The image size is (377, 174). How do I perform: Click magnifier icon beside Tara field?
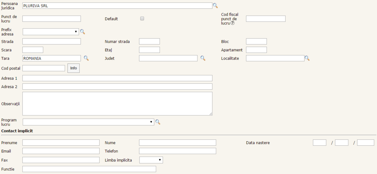tap(86, 58)
